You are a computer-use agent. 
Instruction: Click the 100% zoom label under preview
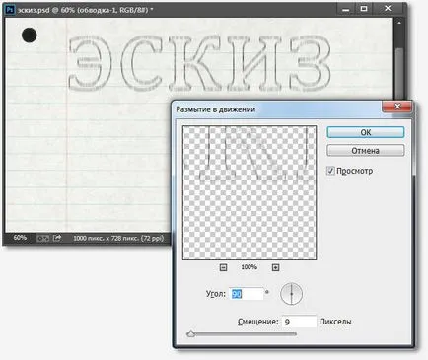(249, 267)
